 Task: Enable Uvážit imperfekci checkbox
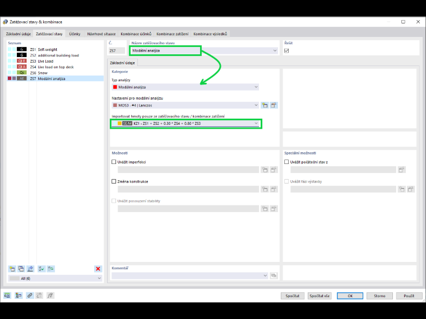114,162
